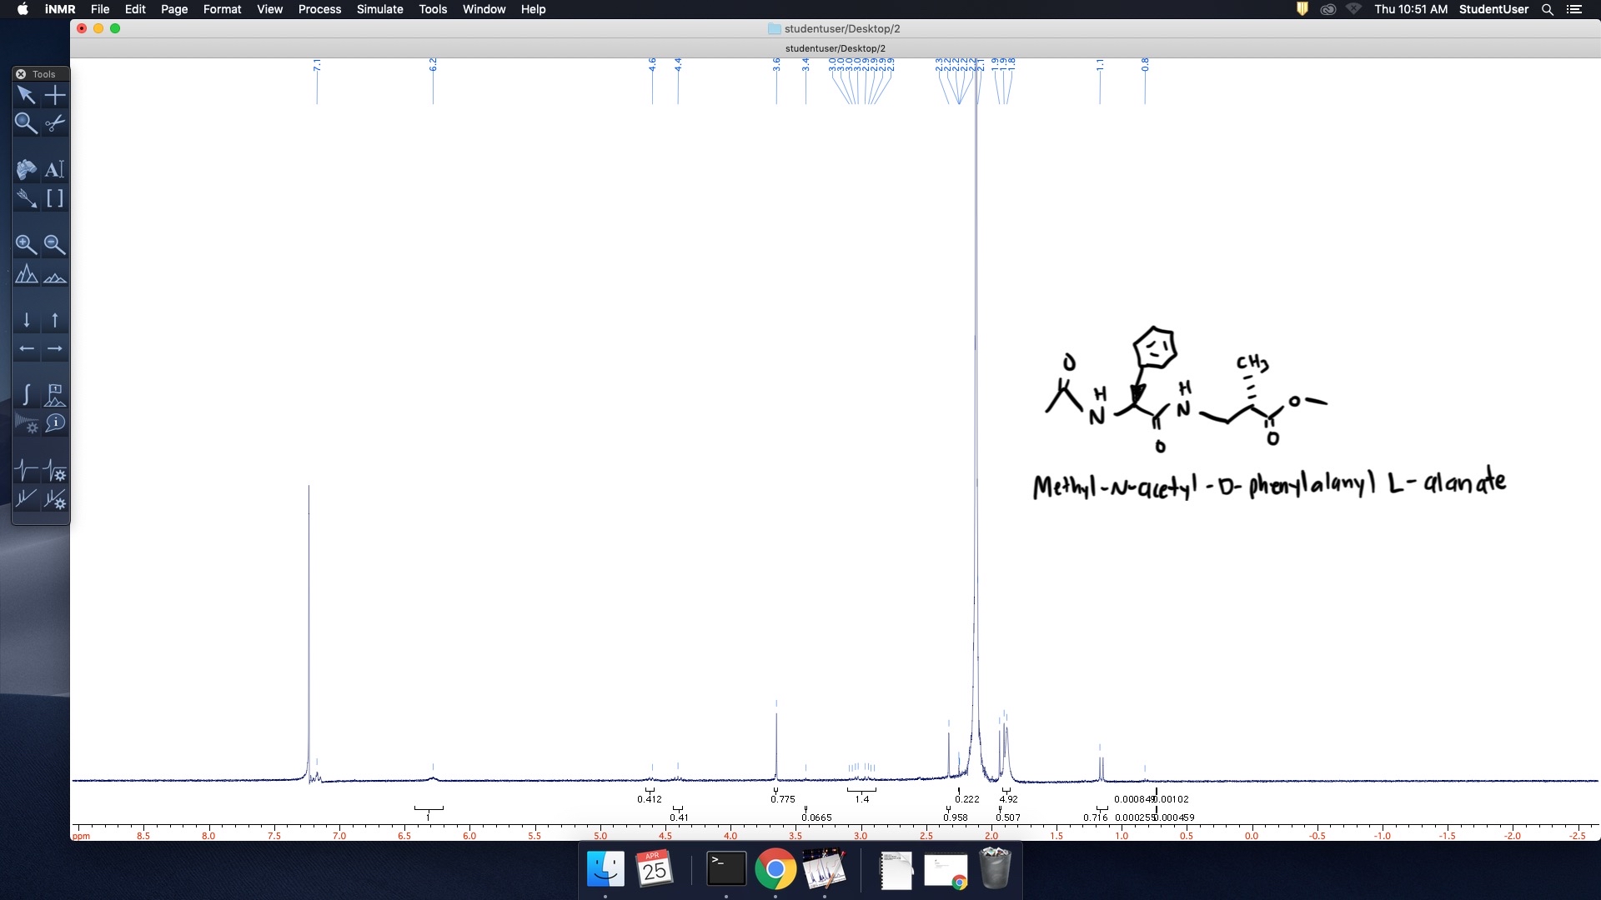The image size is (1601, 900).
Task: Open the Simulate menu
Action: pos(379,9)
